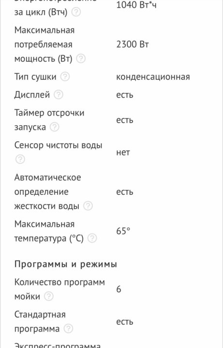Image resolution: width=223 pixels, height=348 pixels.
Task: Show hint for Стандартная программа
Action: click(68, 329)
